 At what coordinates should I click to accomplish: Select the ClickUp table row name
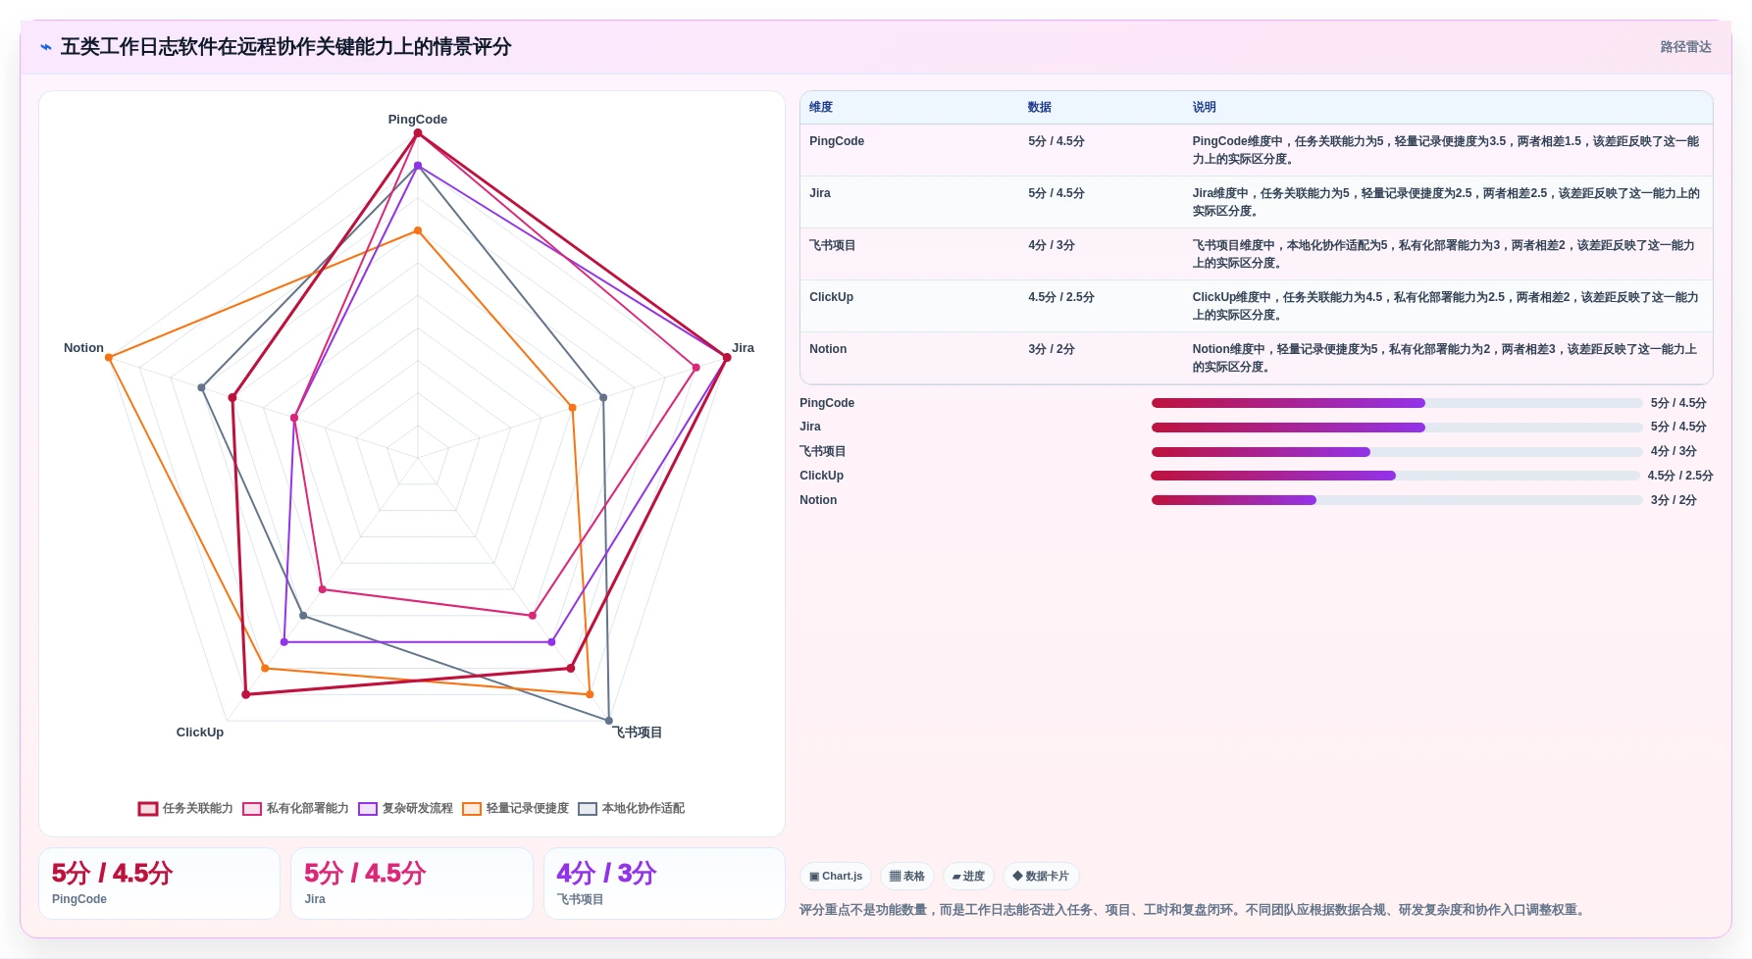tap(832, 297)
